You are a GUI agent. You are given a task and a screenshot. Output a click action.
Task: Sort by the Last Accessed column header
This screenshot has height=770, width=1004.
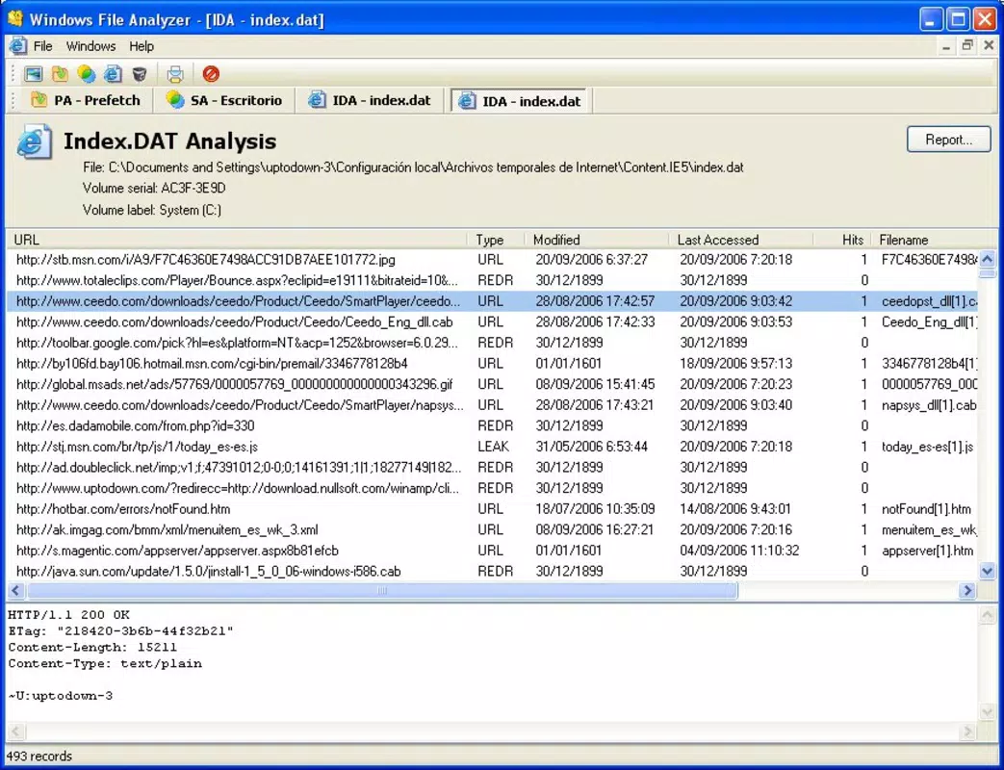pyautogui.click(x=741, y=240)
